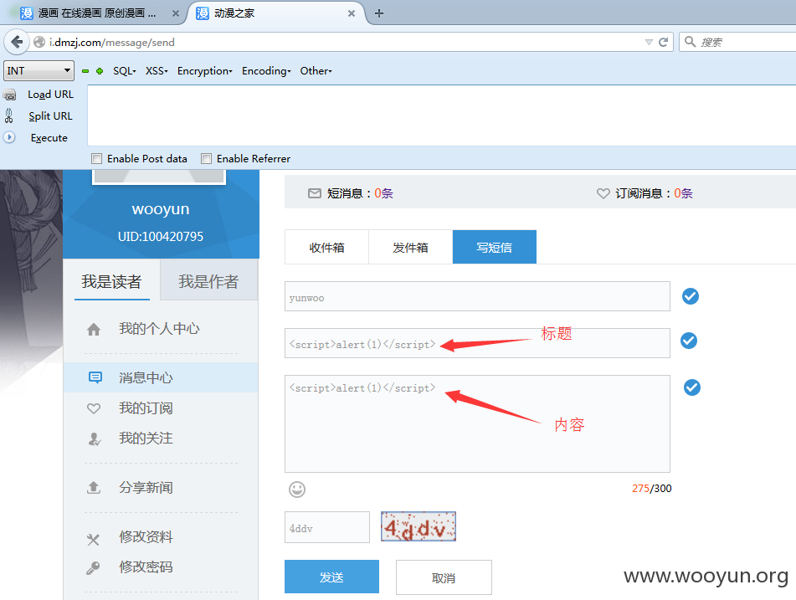This screenshot has height=600, width=796.
Task: Refresh the 4ddv captcha image
Action: (419, 526)
